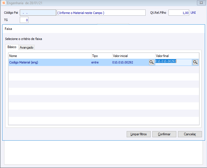Image resolution: width=207 pixels, height=168 pixels.
Task: Click the TG value field
Action: (24, 20)
